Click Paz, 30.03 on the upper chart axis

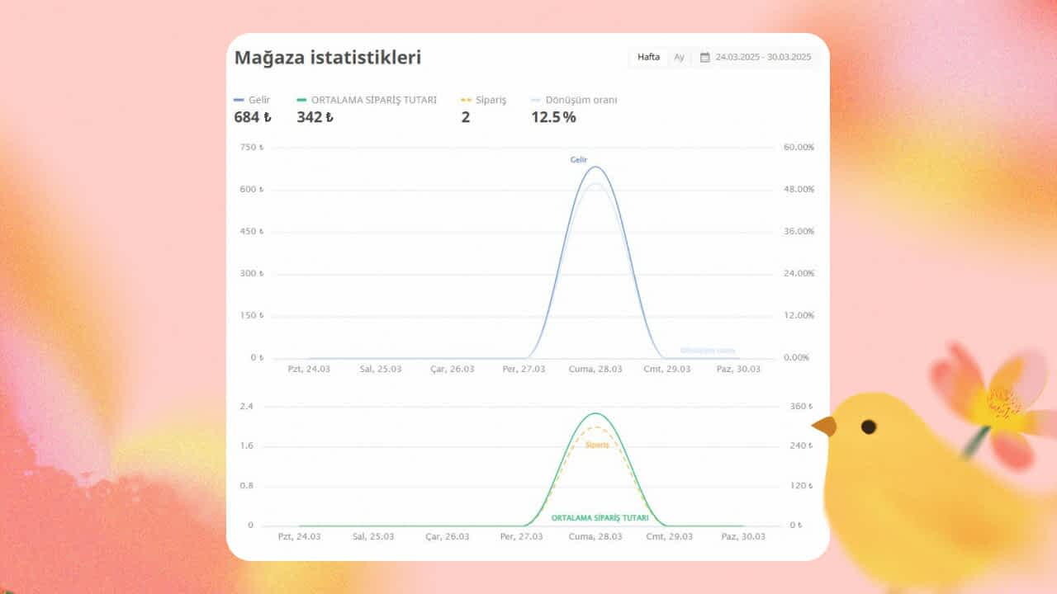739,369
